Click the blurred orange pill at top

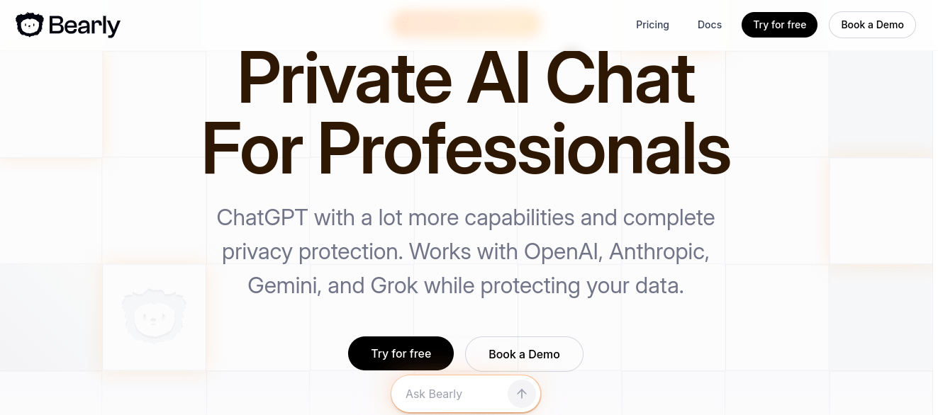click(x=466, y=23)
